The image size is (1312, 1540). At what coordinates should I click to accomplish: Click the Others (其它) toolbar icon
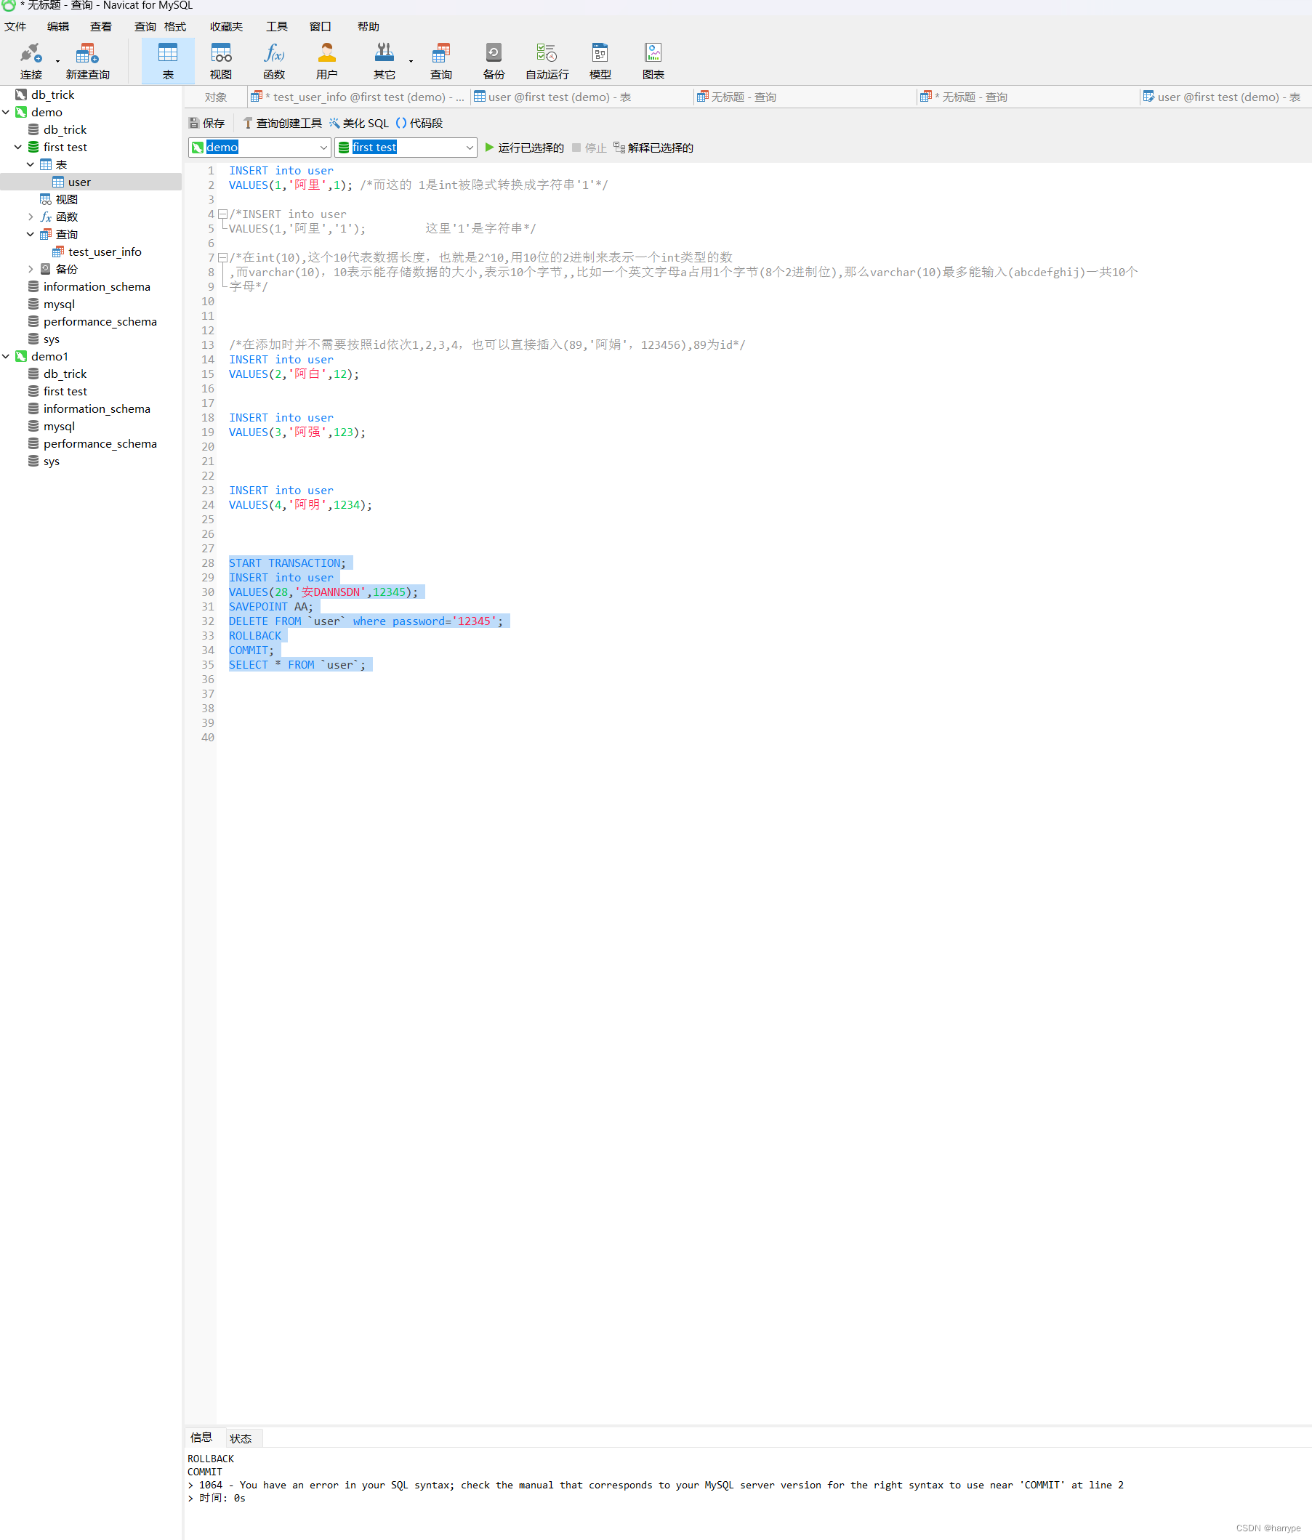(385, 61)
